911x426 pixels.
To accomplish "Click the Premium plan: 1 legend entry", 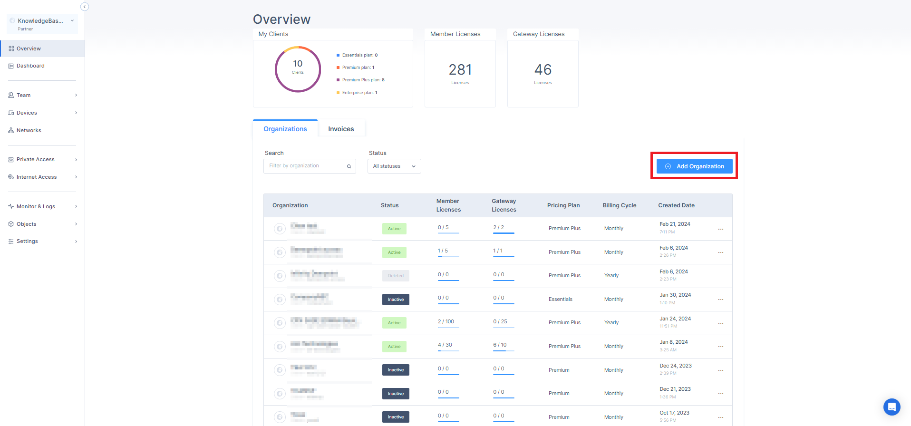I will (356, 68).
